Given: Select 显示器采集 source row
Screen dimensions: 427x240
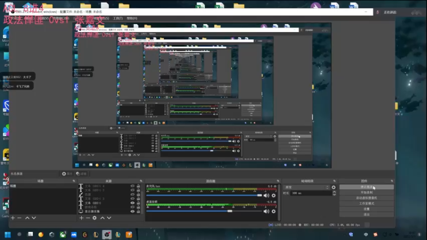Looking at the screenshot, I should click(109, 211).
